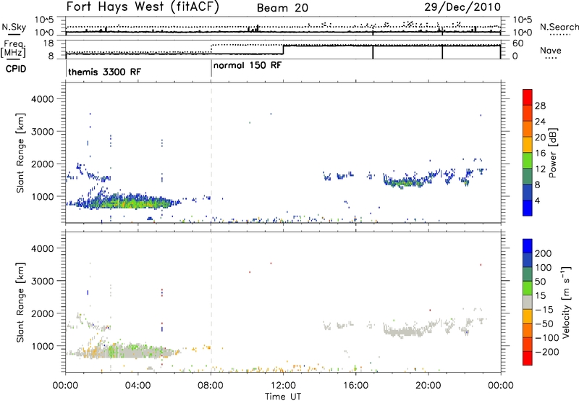This screenshot has height=401, width=579.
Task: Click the '04:00' time tick label
Action: [138, 386]
